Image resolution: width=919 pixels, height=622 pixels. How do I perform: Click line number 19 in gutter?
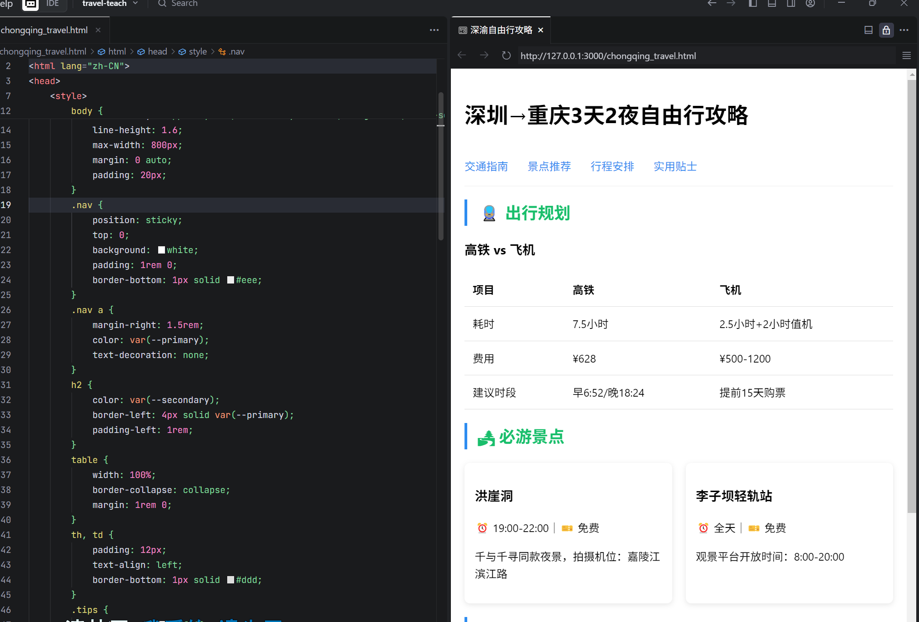coord(6,205)
